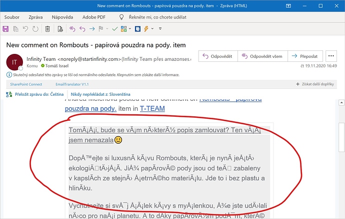
Task: Click the Přeposlat button
Action: click(x=305, y=56)
